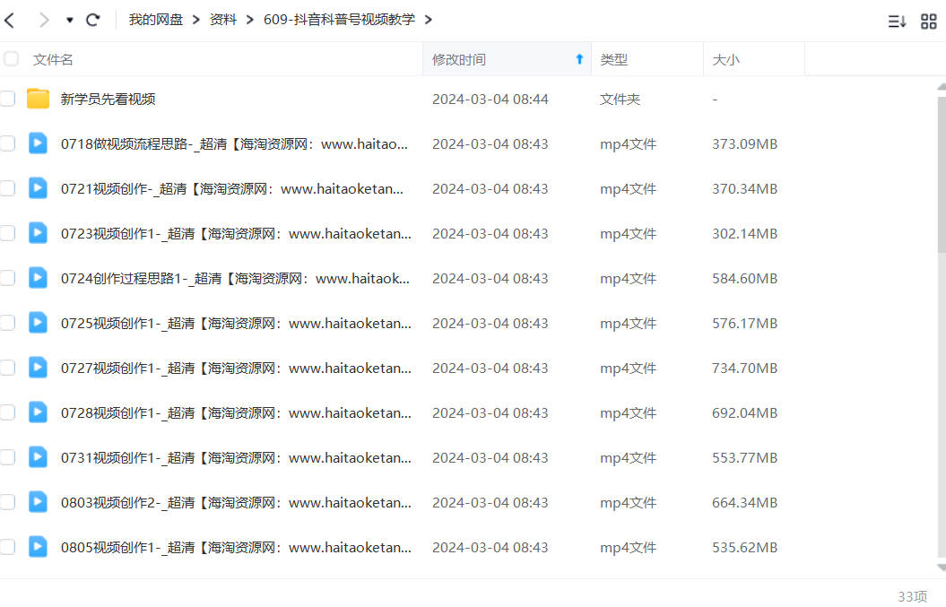Click the 33项 item count
The height and width of the screenshot is (607, 946).
pyautogui.click(x=913, y=597)
